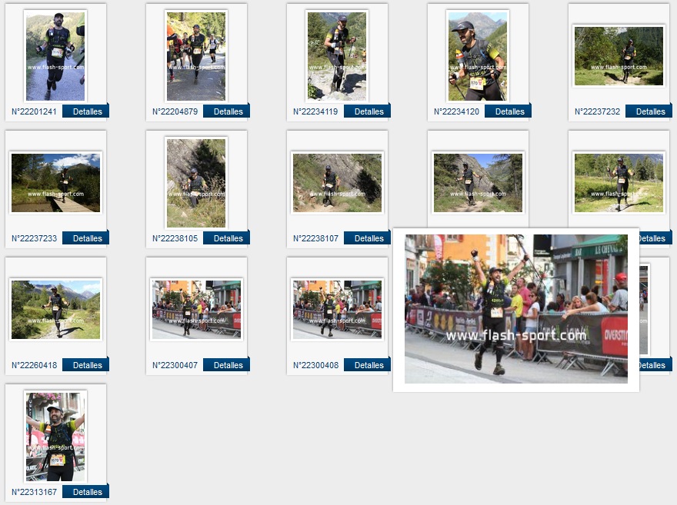Select the bridge photo thumbnail N°22237233
The image size is (677, 505).
pos(55,182)
